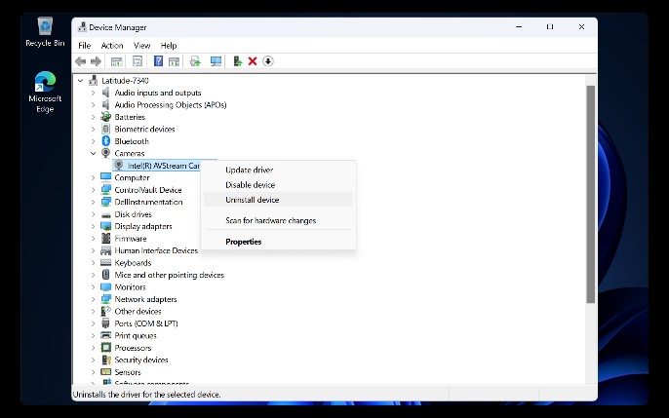Click the Forward arrow toolbar icon
Viewport: 669px width, 418px height.
coord(96,61)
